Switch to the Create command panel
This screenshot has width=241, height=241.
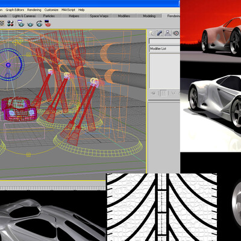pos(152,33)
